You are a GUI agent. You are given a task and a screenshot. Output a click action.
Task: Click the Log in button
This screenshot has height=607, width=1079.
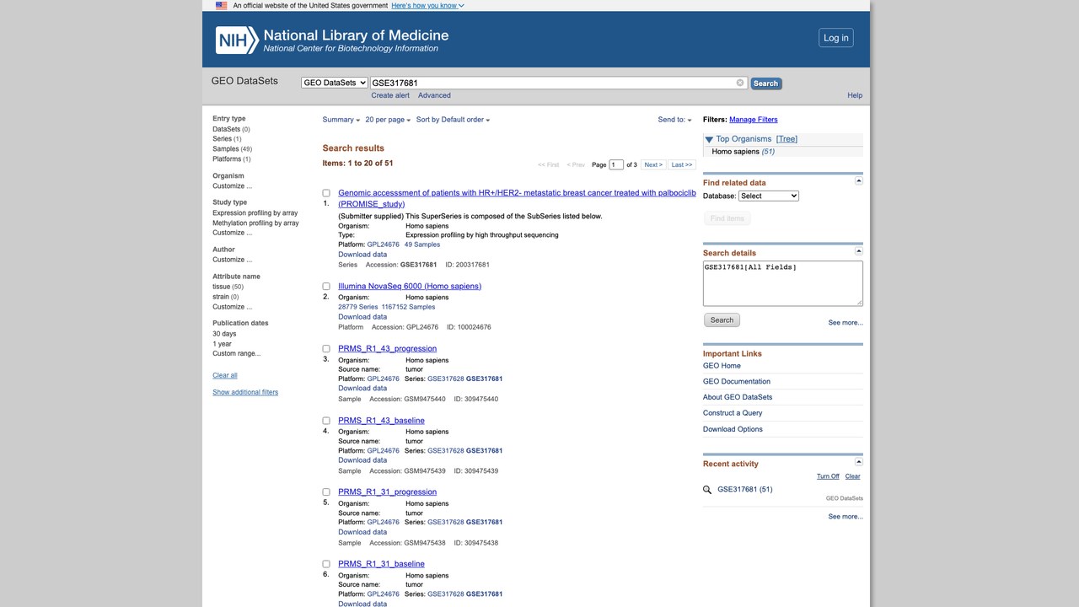click(836, 38)
